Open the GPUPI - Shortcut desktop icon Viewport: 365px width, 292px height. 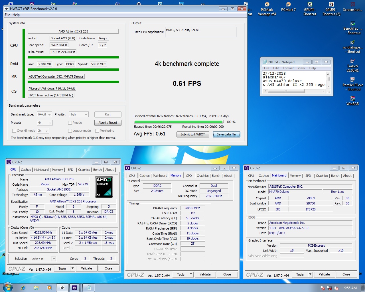310,9
